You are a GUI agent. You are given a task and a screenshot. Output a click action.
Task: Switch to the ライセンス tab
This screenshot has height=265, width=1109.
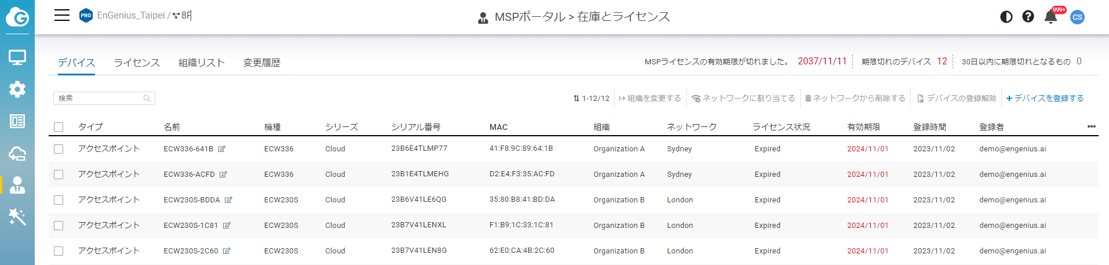[x=137, y=63]
